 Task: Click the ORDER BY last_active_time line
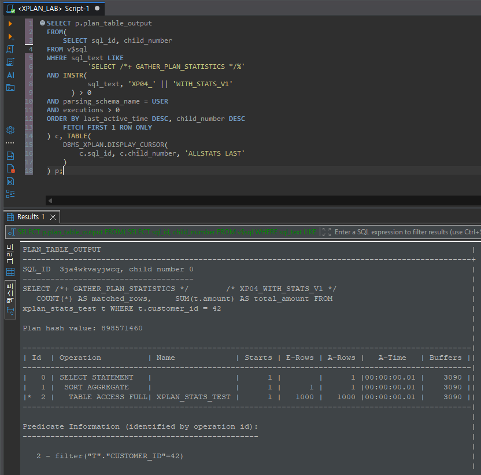click(146, 119)
